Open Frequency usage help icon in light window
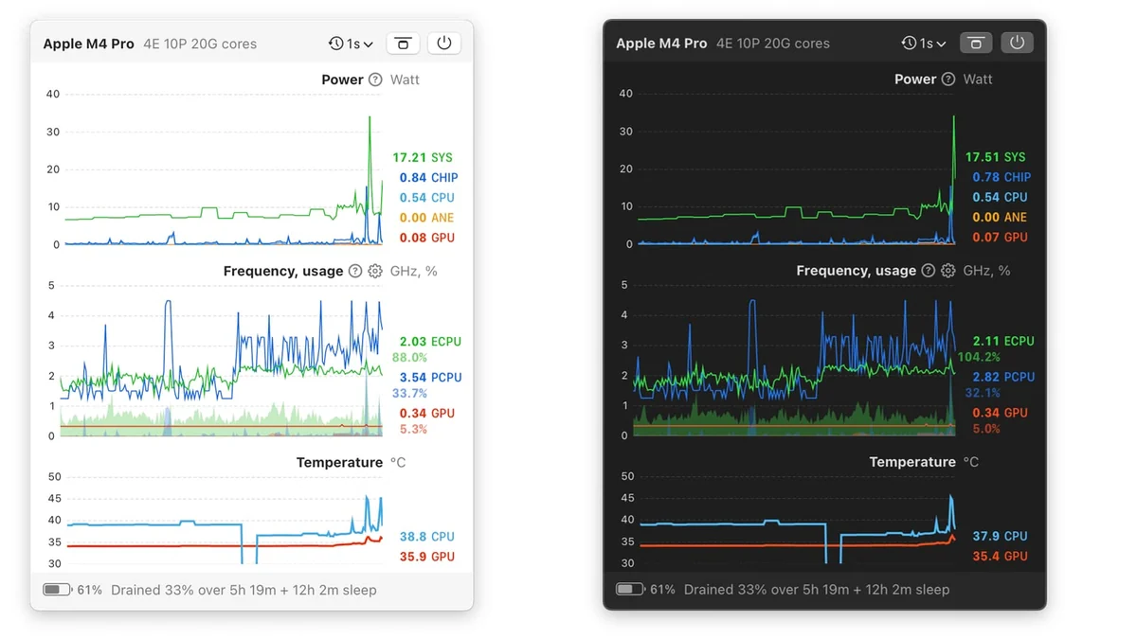The width and height of the screenshot is (1137, 639). 355,271
